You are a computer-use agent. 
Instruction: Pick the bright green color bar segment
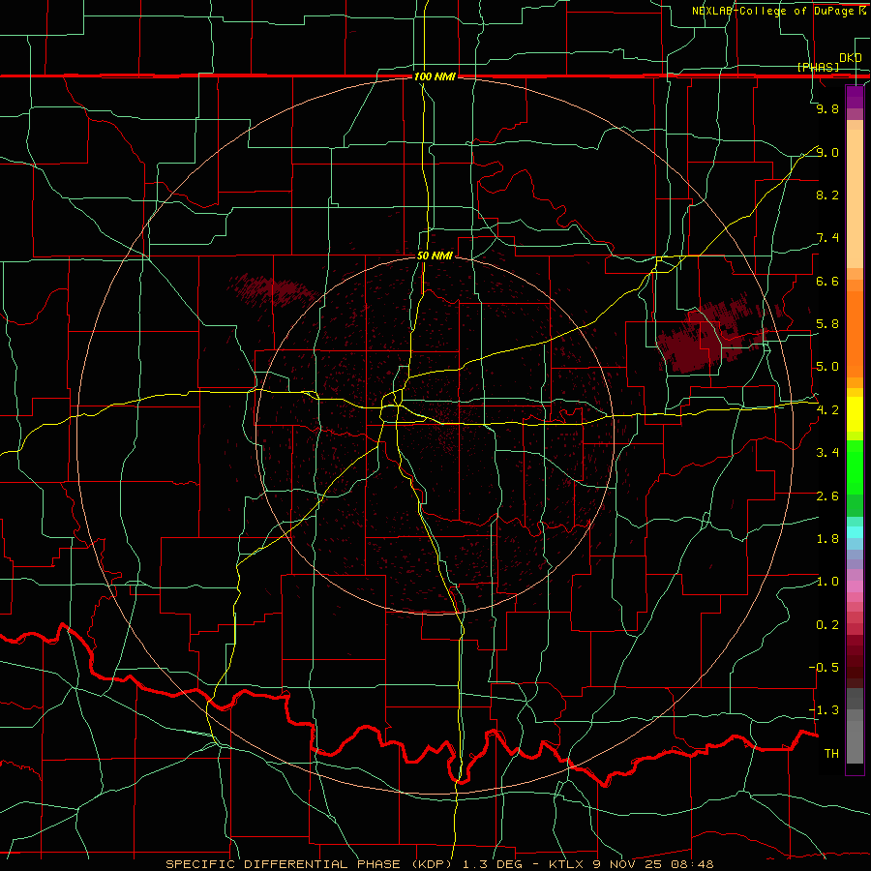pos(855,467)
